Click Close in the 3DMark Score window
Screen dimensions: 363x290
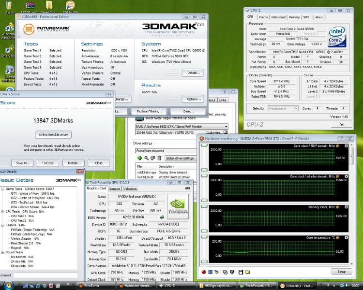tap(99, 163)
